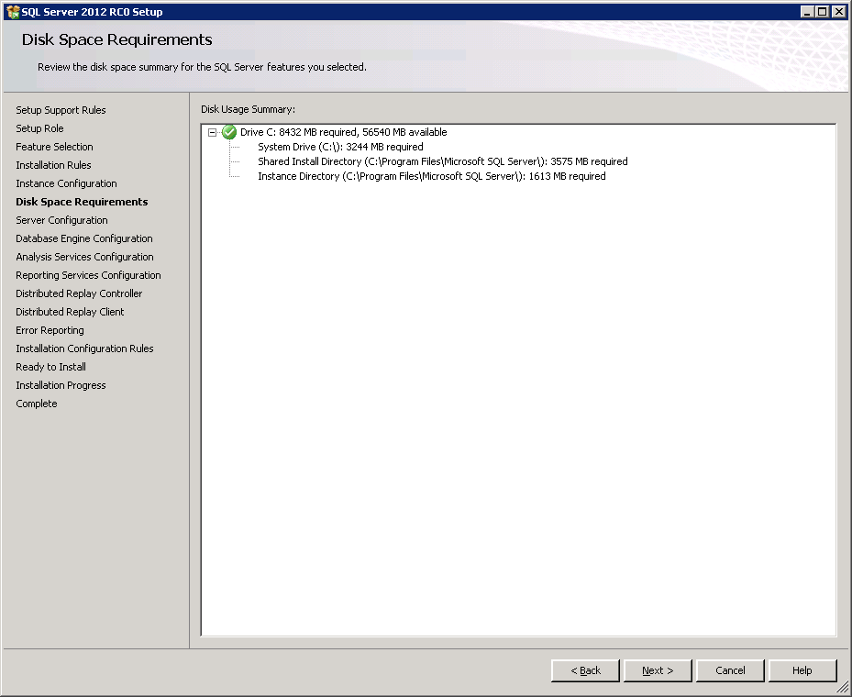The image size is (852, 697).
Task: Click the SQL Server Setup title bar icon
Action: click(x=12, y=11)
